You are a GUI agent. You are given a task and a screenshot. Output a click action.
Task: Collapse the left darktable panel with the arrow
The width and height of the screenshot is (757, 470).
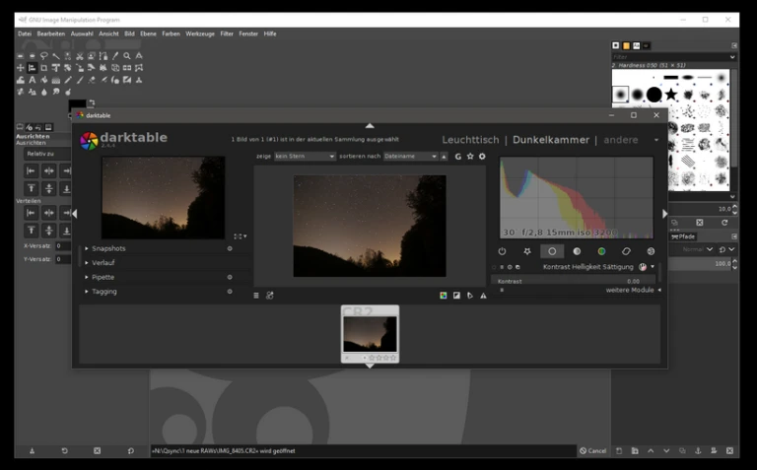click(x=74, y=213)
